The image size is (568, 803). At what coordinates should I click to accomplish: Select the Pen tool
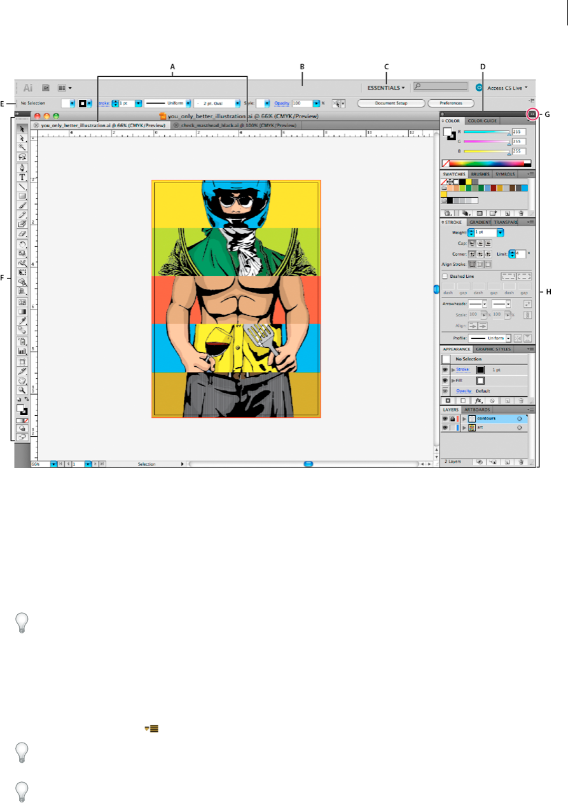pyautogui.click(x=22, y=168)
